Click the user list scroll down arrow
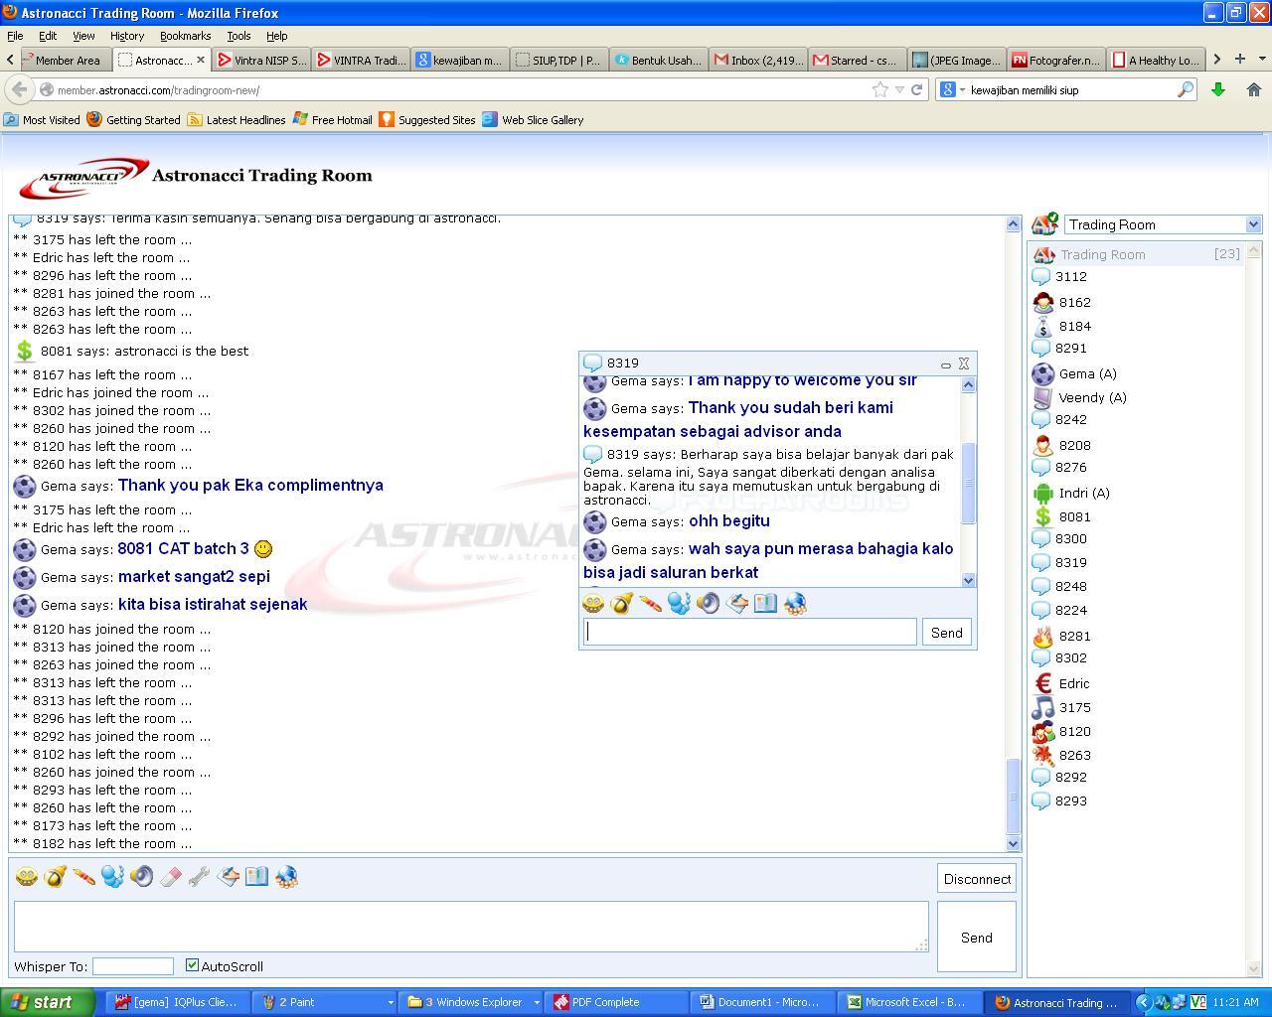The width and height of the screenshot is (1272, 1017). (1252, 968)
